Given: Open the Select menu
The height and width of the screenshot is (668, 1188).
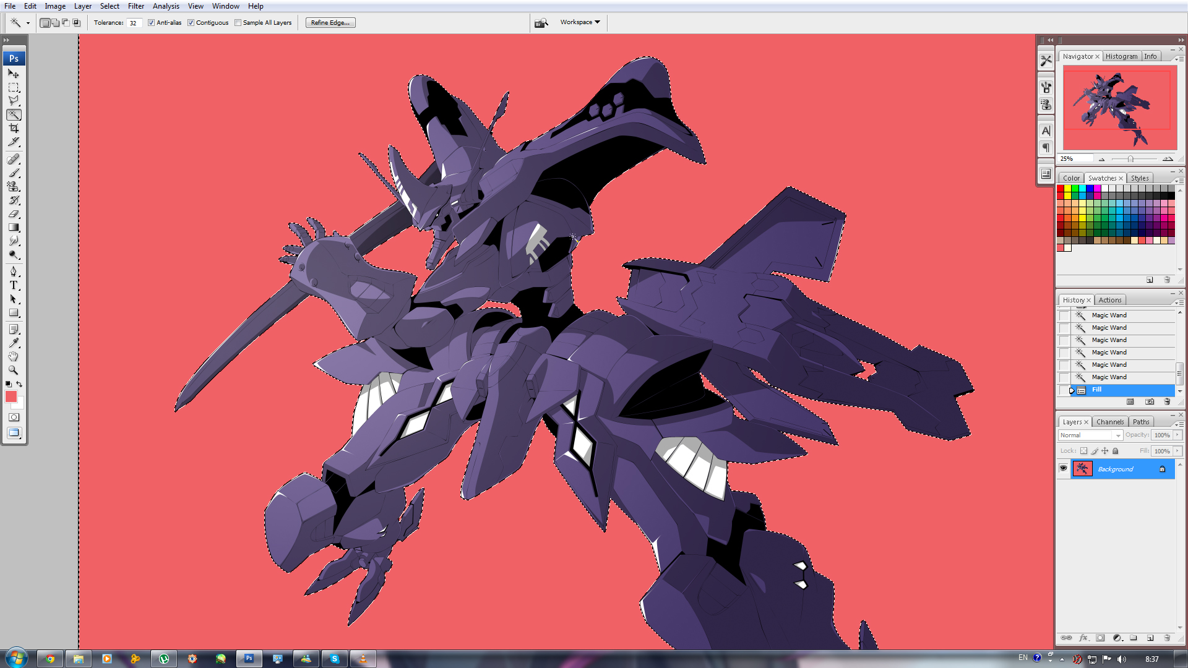Looking at the screenshot, I should pyautogui.click(x=110, y=6).
